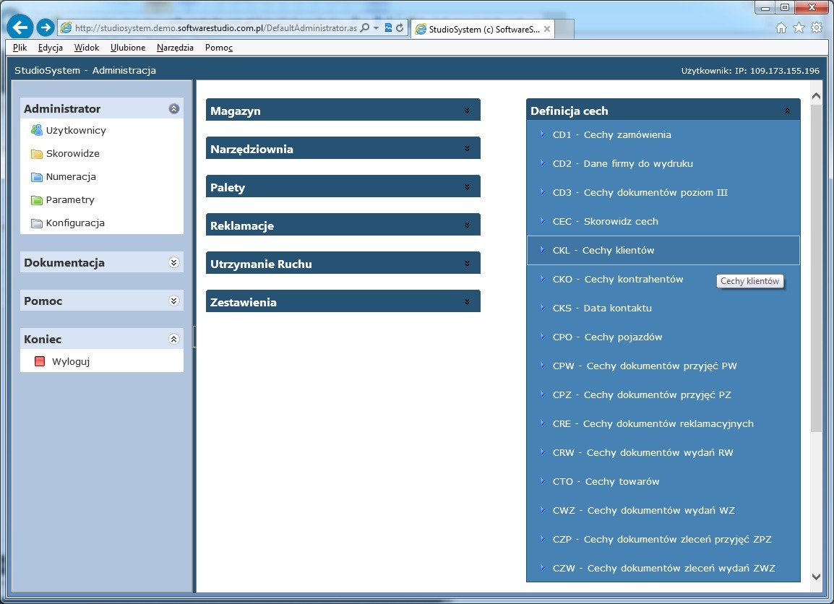Viewport: 834px width, 604px height.
Task: Click arrow bullet beside CPO Cechy pojazdów
Action: pos(542,336)
